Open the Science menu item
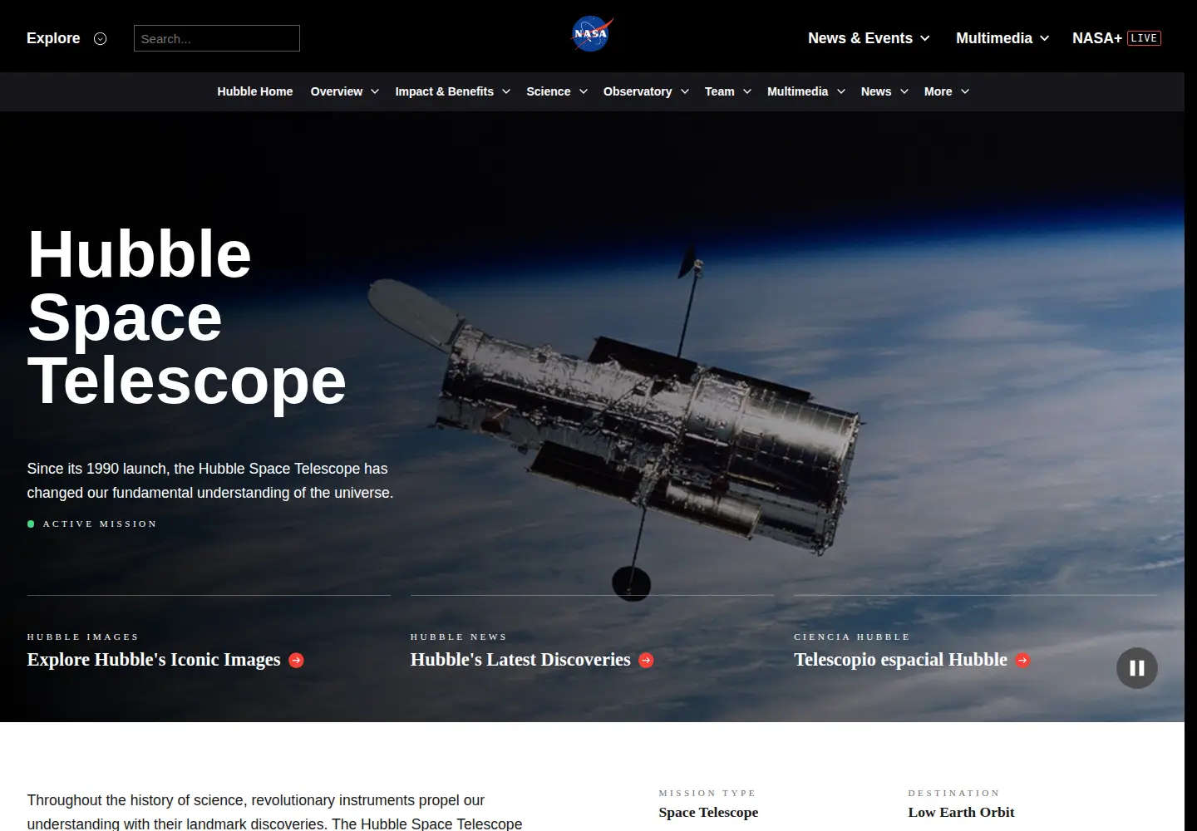Screen dimensions: 1197x831 (549, 91)
